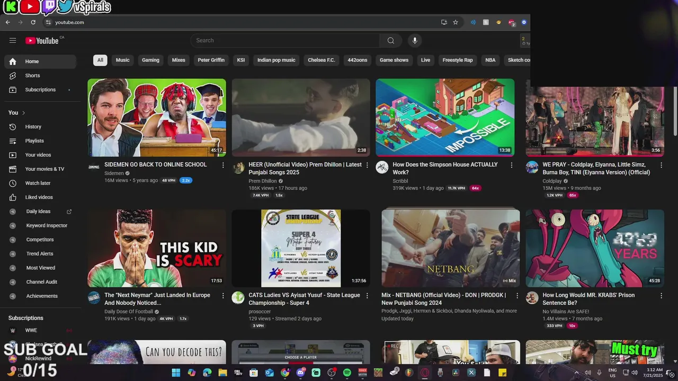Screen dimensions: 678x381
Task: Open Most Viewed in the sidebar
Action: [x=40, y=268]
